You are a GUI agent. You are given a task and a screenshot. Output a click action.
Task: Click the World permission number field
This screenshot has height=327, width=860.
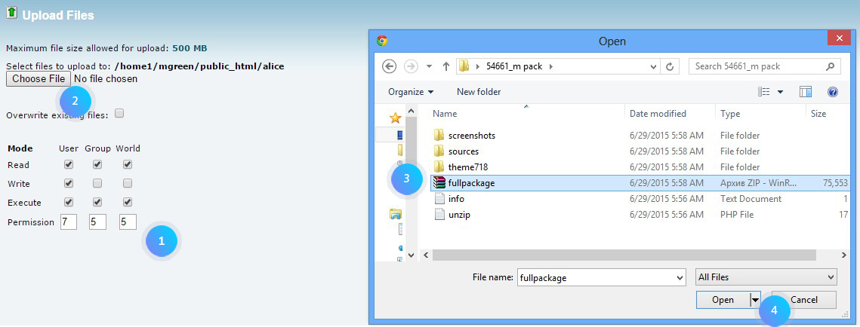click(128, 222)
